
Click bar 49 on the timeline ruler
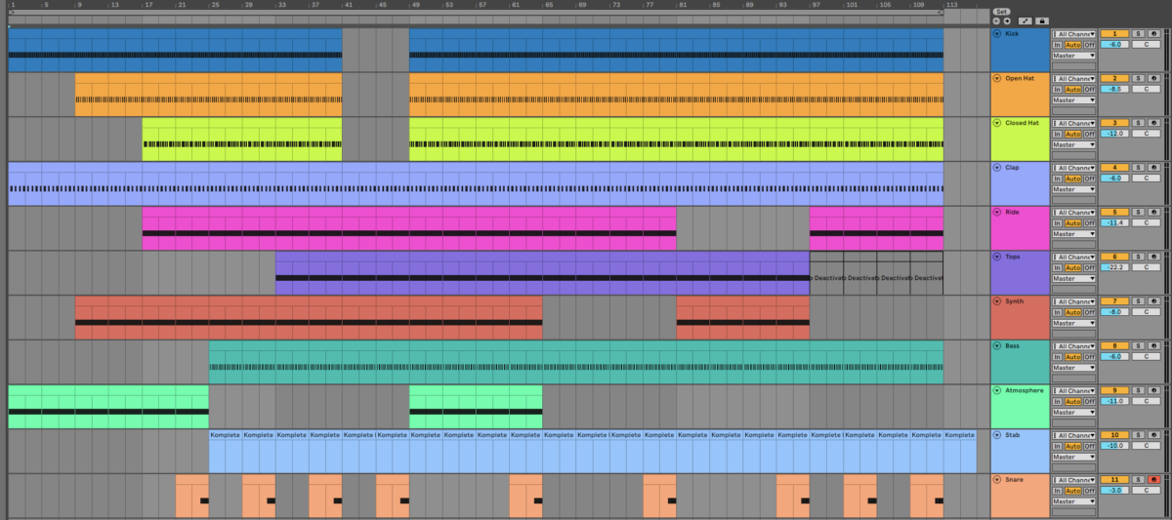[x=414, y=5]
